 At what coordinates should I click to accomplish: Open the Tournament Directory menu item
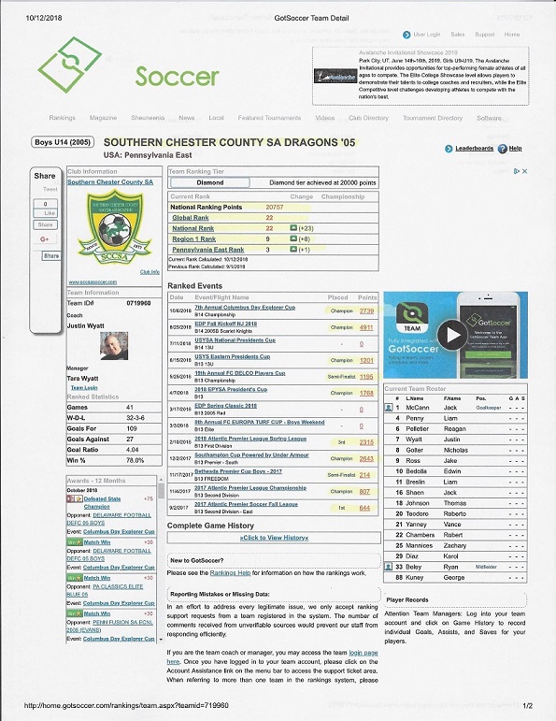tap(433, 118)
